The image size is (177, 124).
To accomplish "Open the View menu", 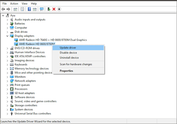I will point(25,4).
